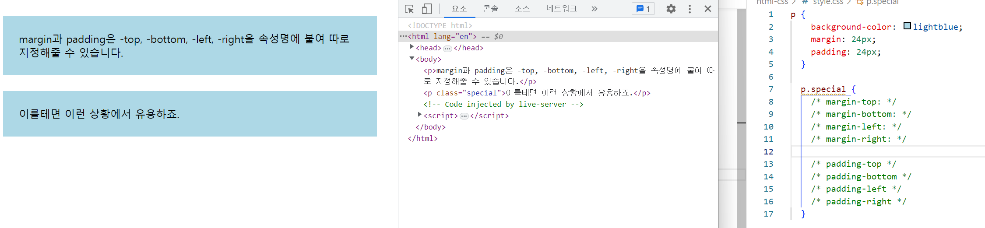985x228 pixels.
Task: Show more DevTools tabs chevron
Action: coord(594,9)
